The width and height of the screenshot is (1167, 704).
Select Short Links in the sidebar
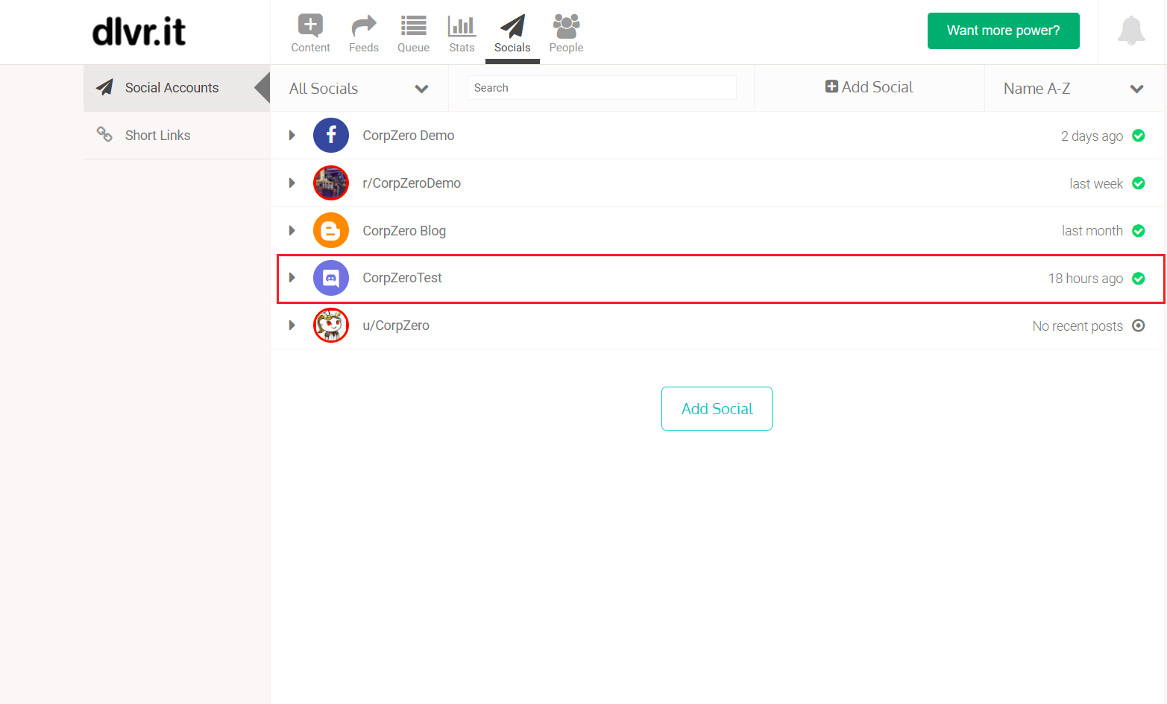[157, 136]
